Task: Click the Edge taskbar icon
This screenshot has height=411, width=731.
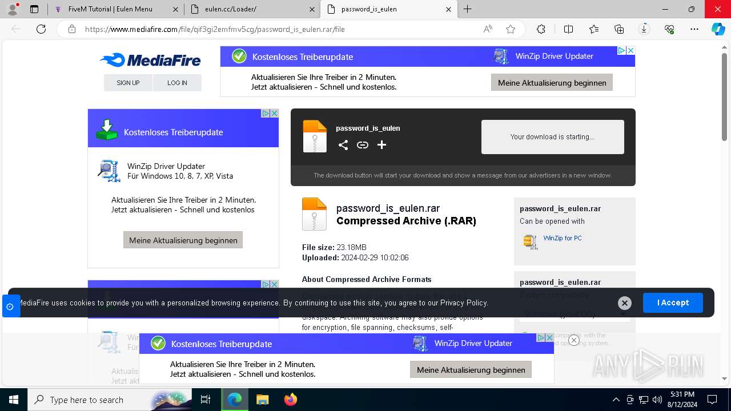Action: 235,400
